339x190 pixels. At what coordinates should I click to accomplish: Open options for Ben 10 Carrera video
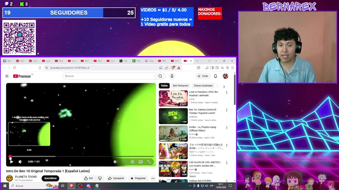(x=226, y=110)
